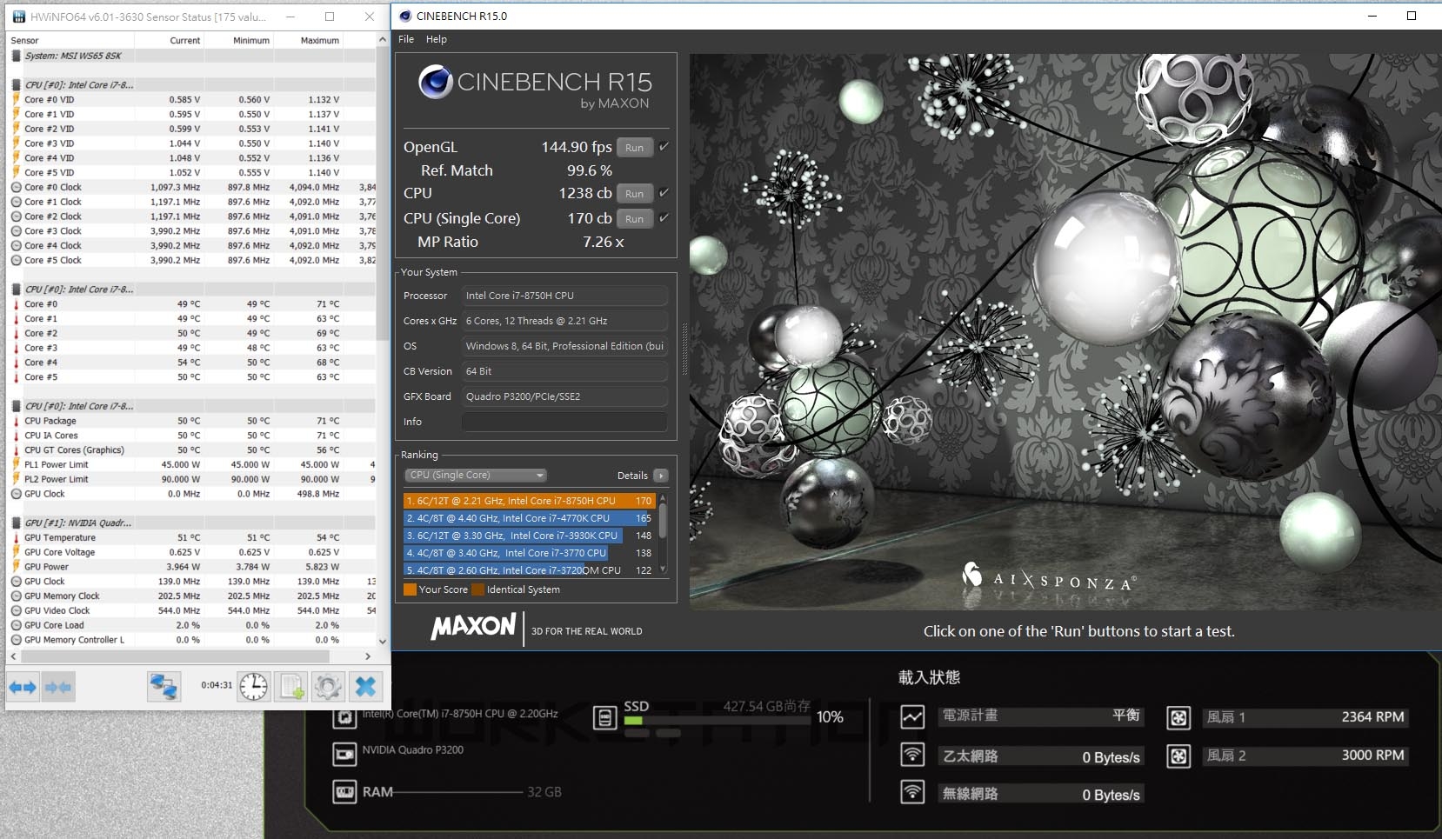Click the network remote sensor monitors icon
Screen dimensions: 1442x839
(164, 687)
